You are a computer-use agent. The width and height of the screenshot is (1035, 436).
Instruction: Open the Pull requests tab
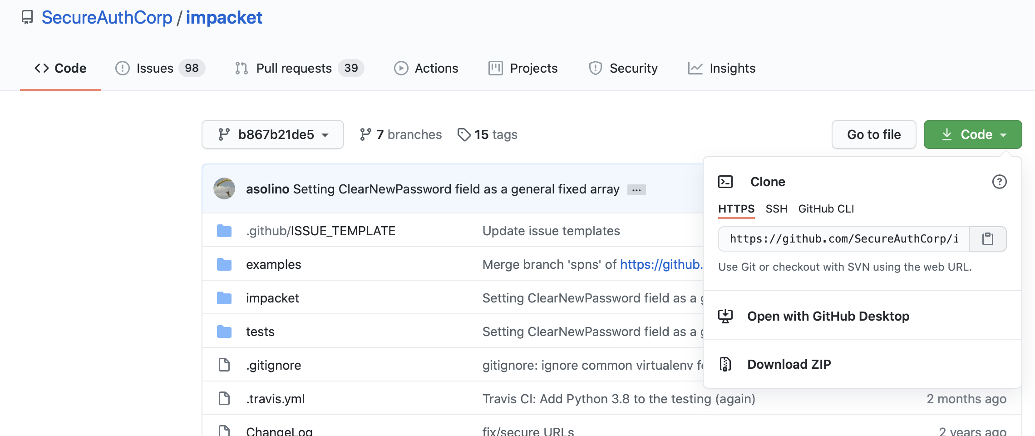click(300, 68)
